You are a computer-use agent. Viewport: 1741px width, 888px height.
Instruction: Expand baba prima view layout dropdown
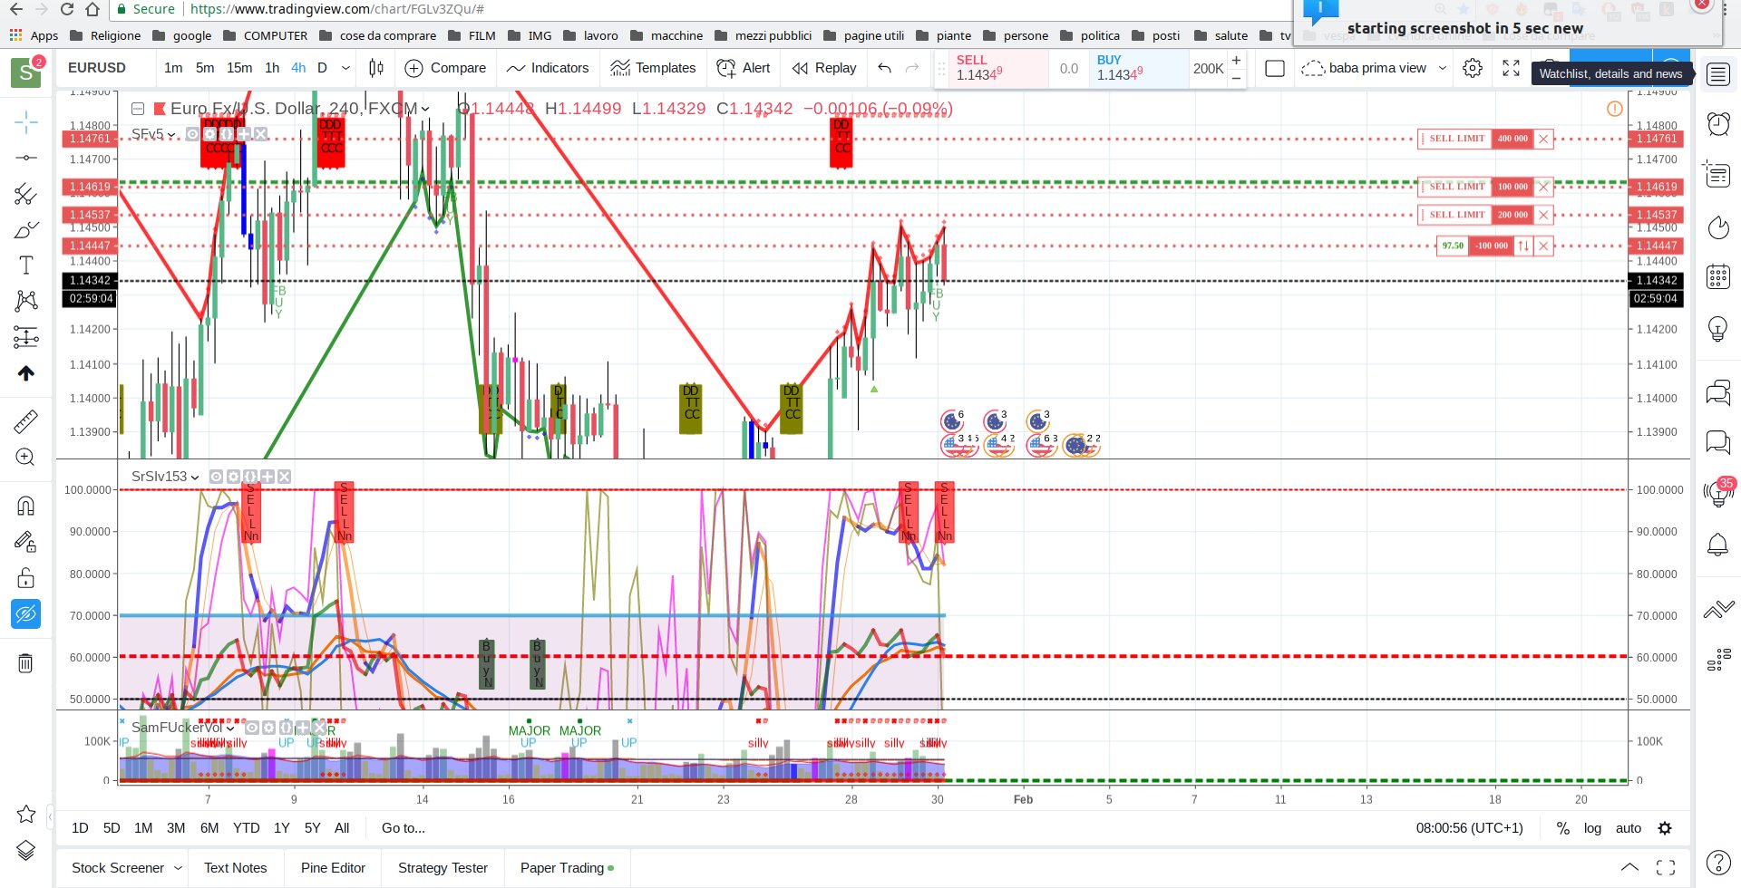pos(1443,68)
